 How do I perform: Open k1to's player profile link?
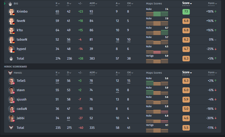20,30
